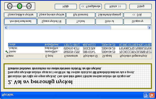Screen dimensions: 156x99
Task: Click the horizontal scrollbar thumb in the key list
Action: (60, 28)
